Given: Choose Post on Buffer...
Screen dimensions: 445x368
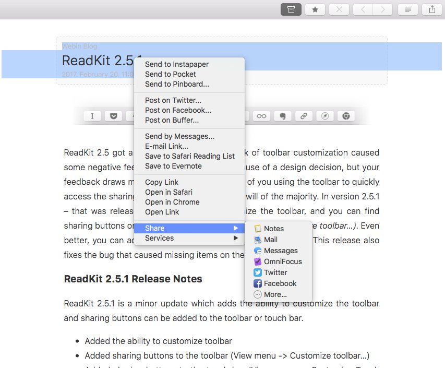Looking at the screenshot, I should [x=189, y=120].
